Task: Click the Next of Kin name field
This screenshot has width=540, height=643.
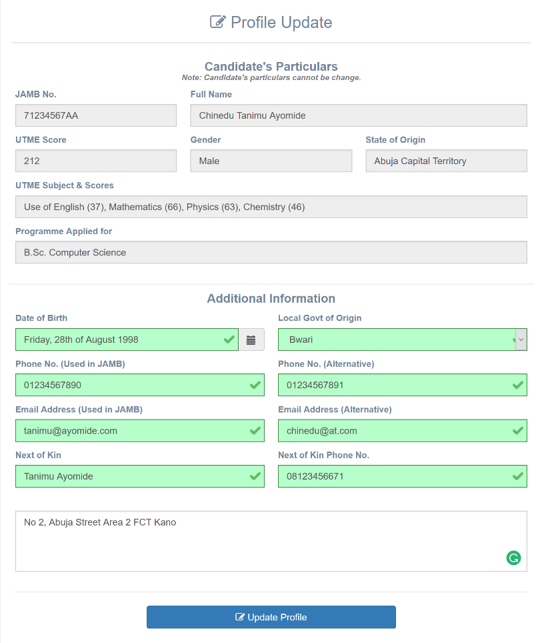Action: (x=130, y=476)
